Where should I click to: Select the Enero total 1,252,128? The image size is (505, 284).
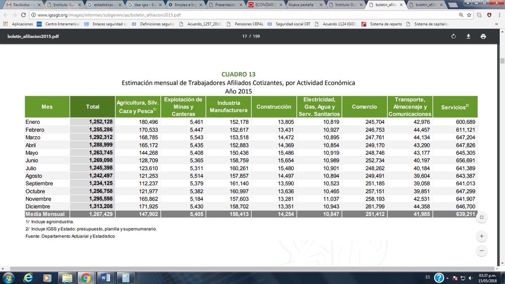coord(101,122)
